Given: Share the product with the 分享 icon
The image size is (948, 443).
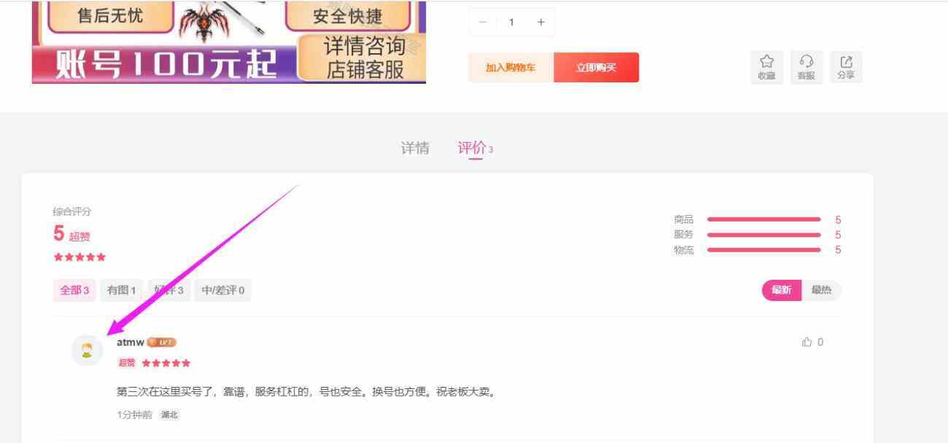Looking at the screenshot, I should 847,66.
